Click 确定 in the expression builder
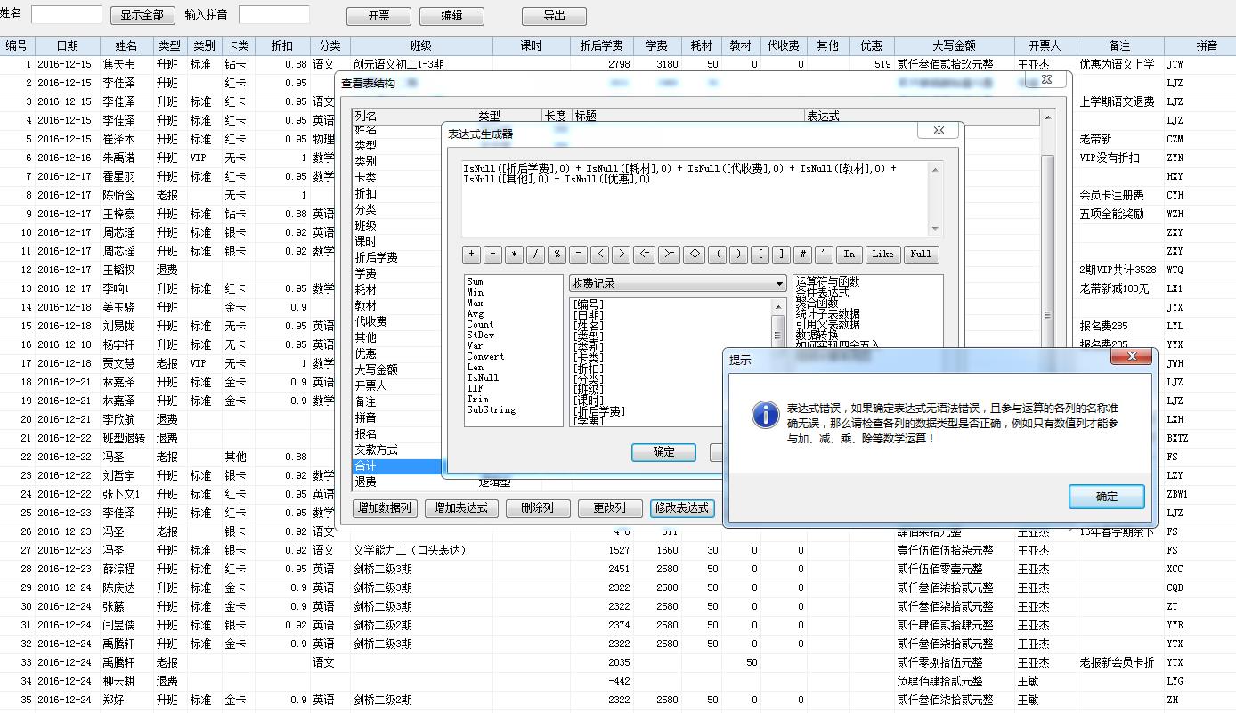This screenshot has height=713, width=1236. coord(663,452)
